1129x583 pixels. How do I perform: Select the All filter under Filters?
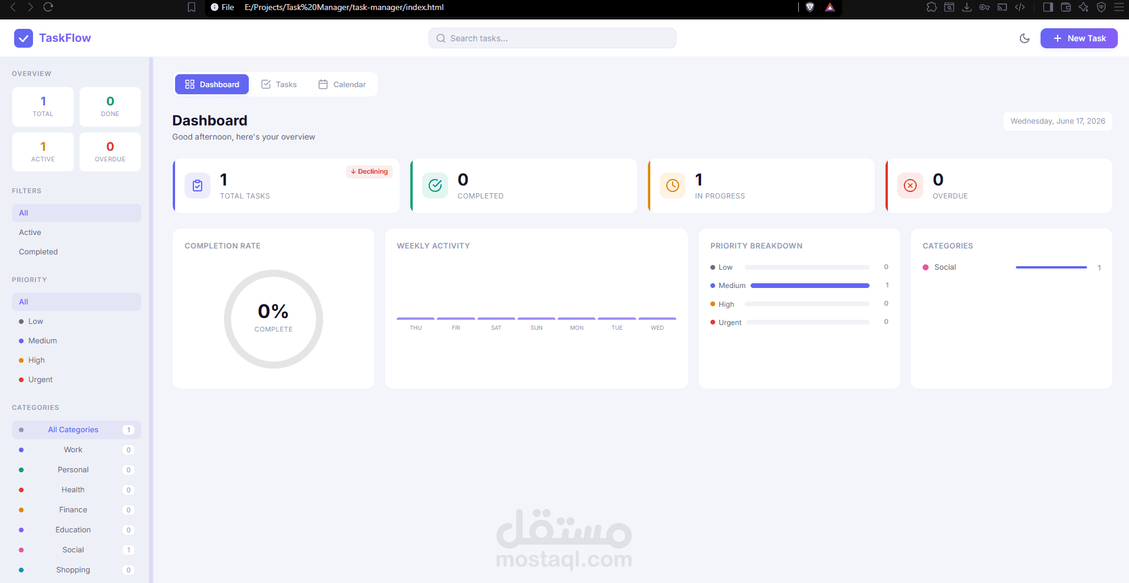click(77, 213)
